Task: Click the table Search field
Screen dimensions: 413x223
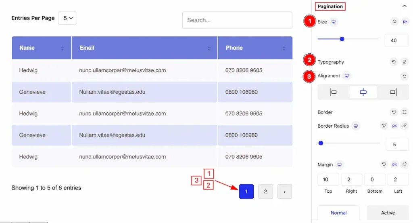Action: (237, 20)
